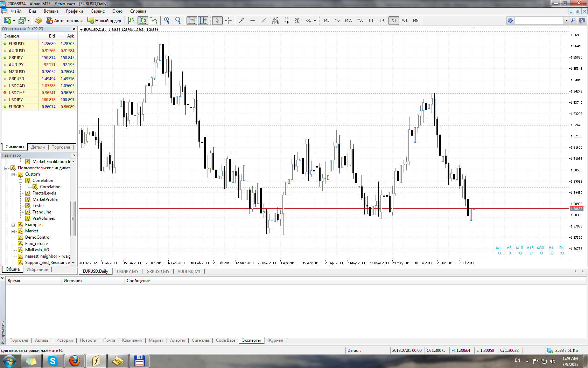The height and width of the screenshot is (368, 588).
Task: Select the M15 timeframe
Action: click(x=349, y=20)
